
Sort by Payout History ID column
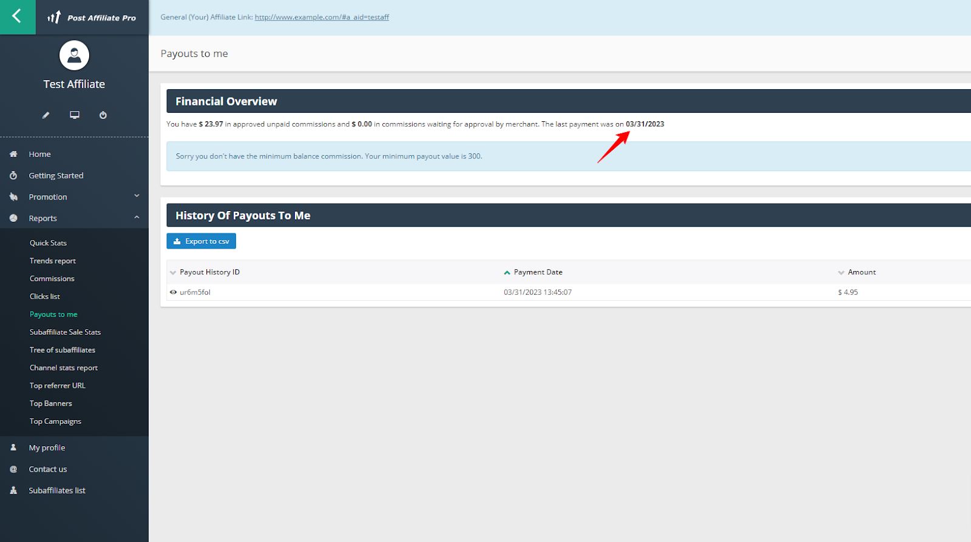(209, 272)
